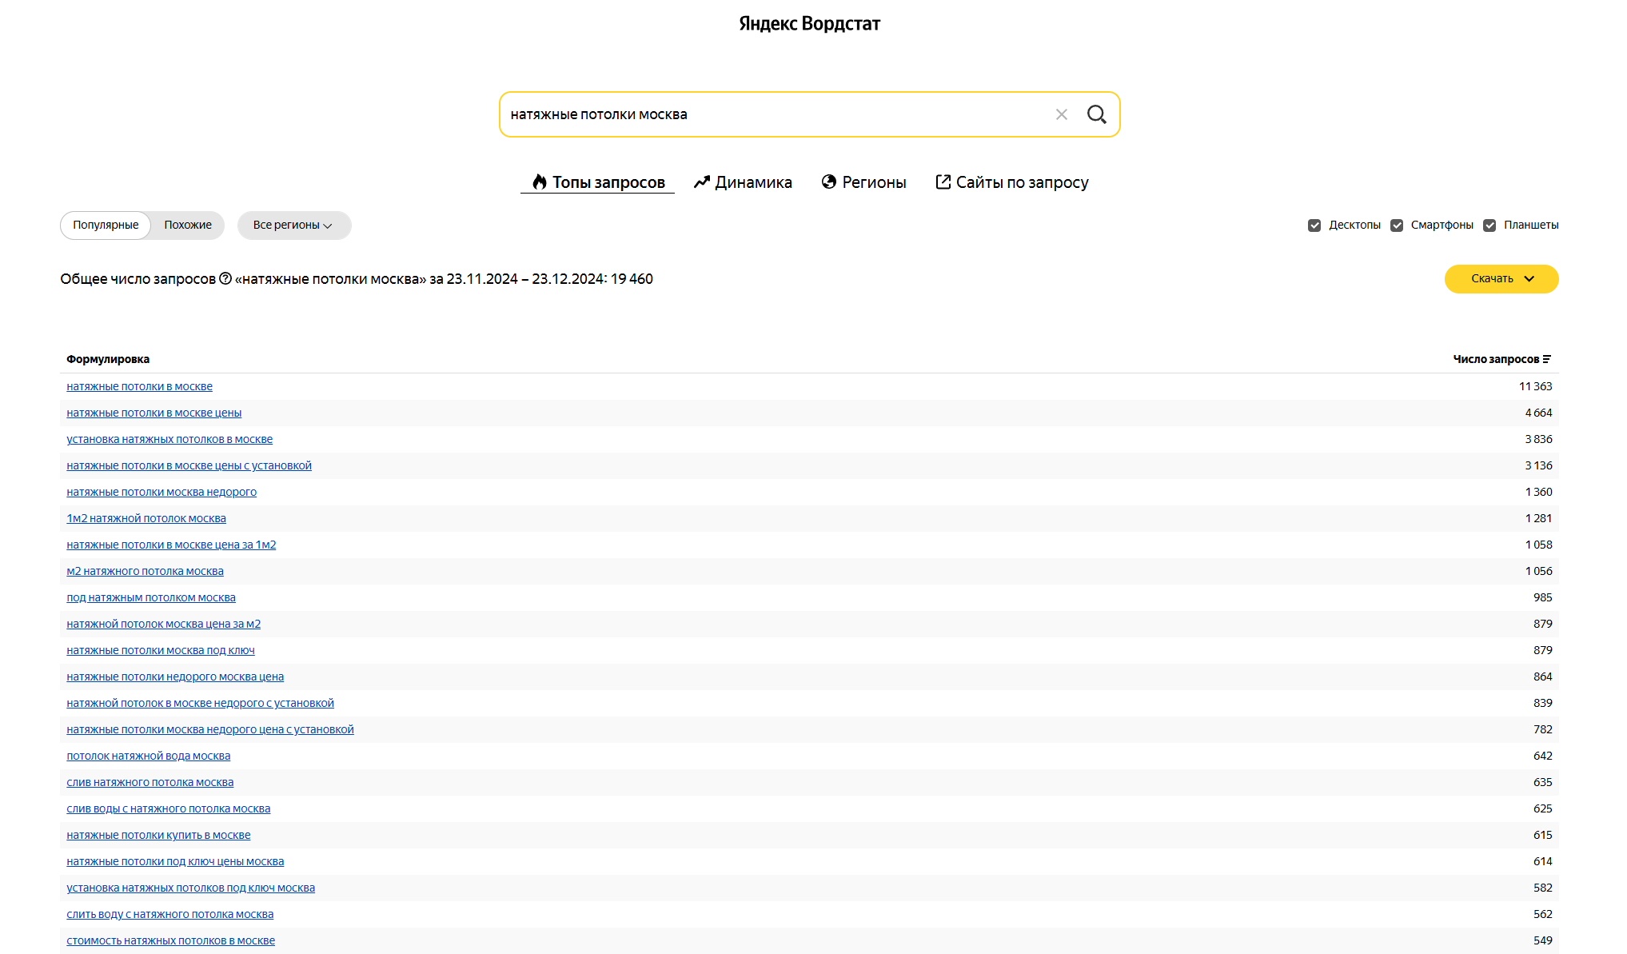Screen dimensions: 1627x954
Task: Click the flame icon on Топы запросов
Action: point(540,182)
